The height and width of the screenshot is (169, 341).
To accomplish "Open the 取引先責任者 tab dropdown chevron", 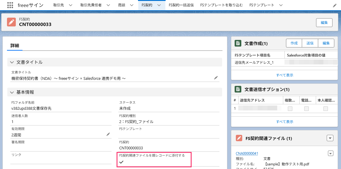I will point(108,5).
